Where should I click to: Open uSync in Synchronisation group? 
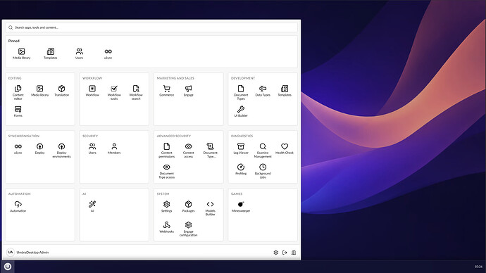pos(18,149)
